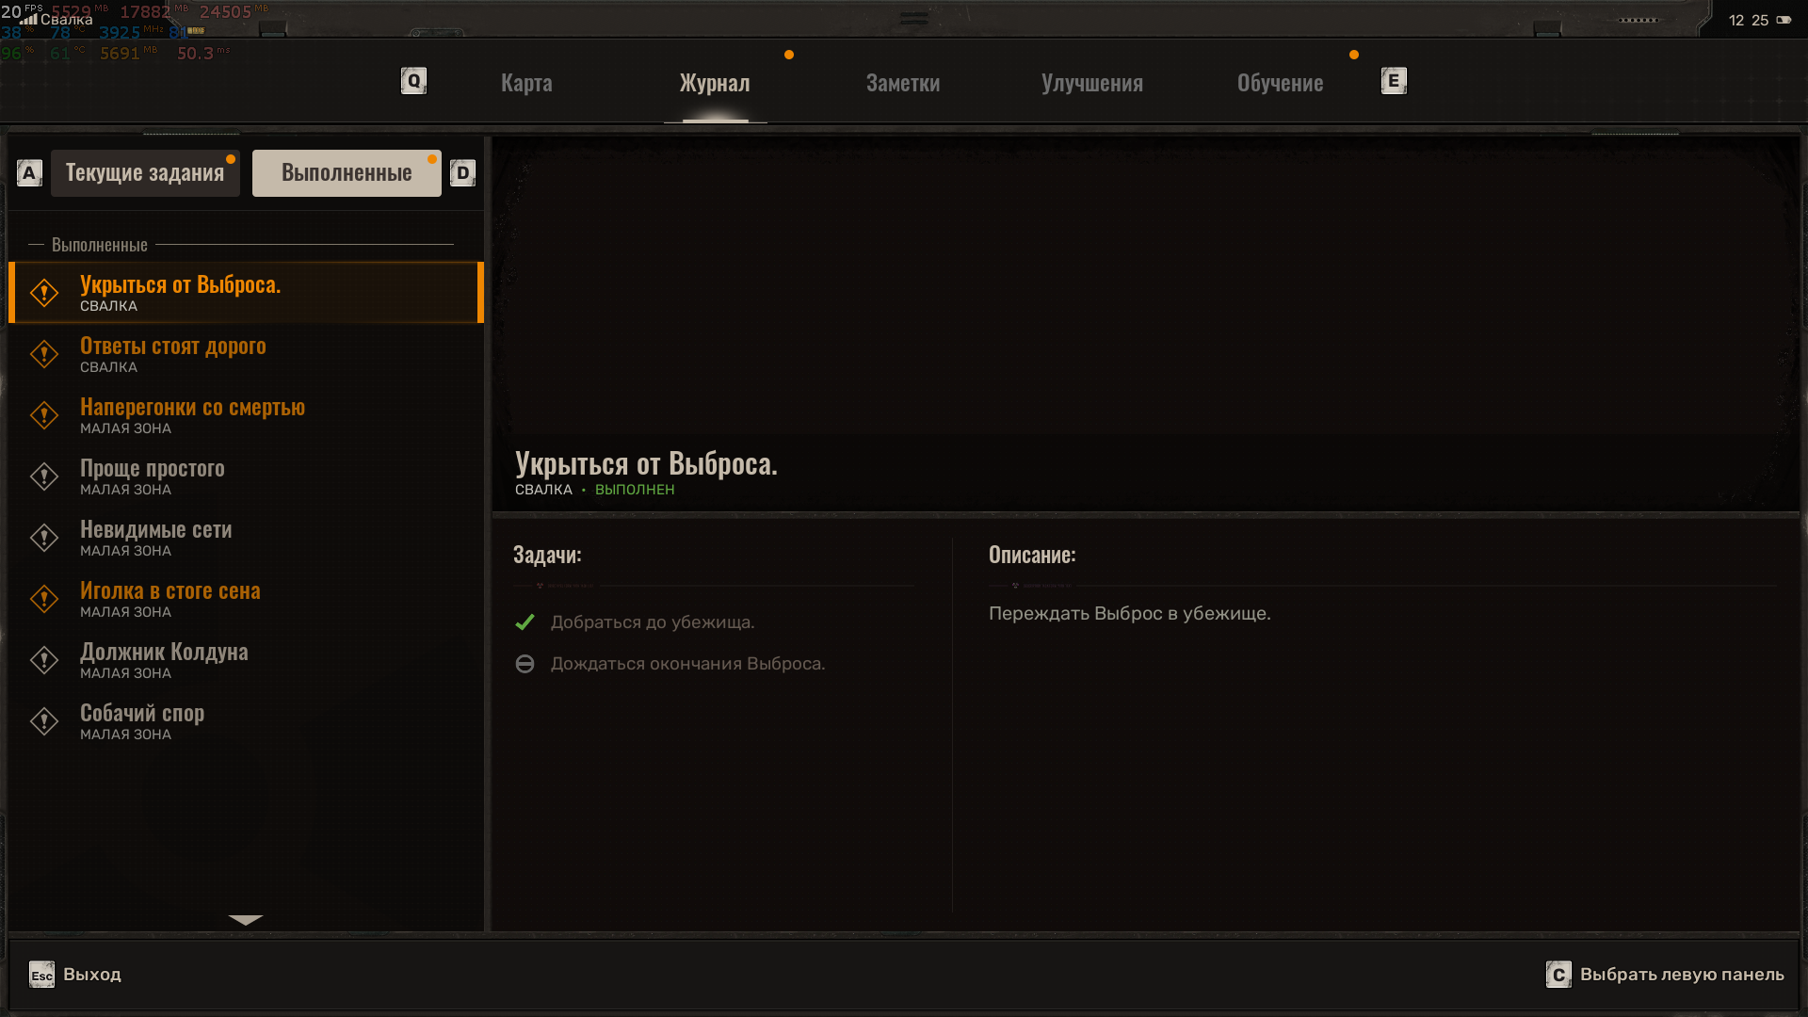
Task: Click the quest icon next to Должник Колдуна
Action: [44, 660]
